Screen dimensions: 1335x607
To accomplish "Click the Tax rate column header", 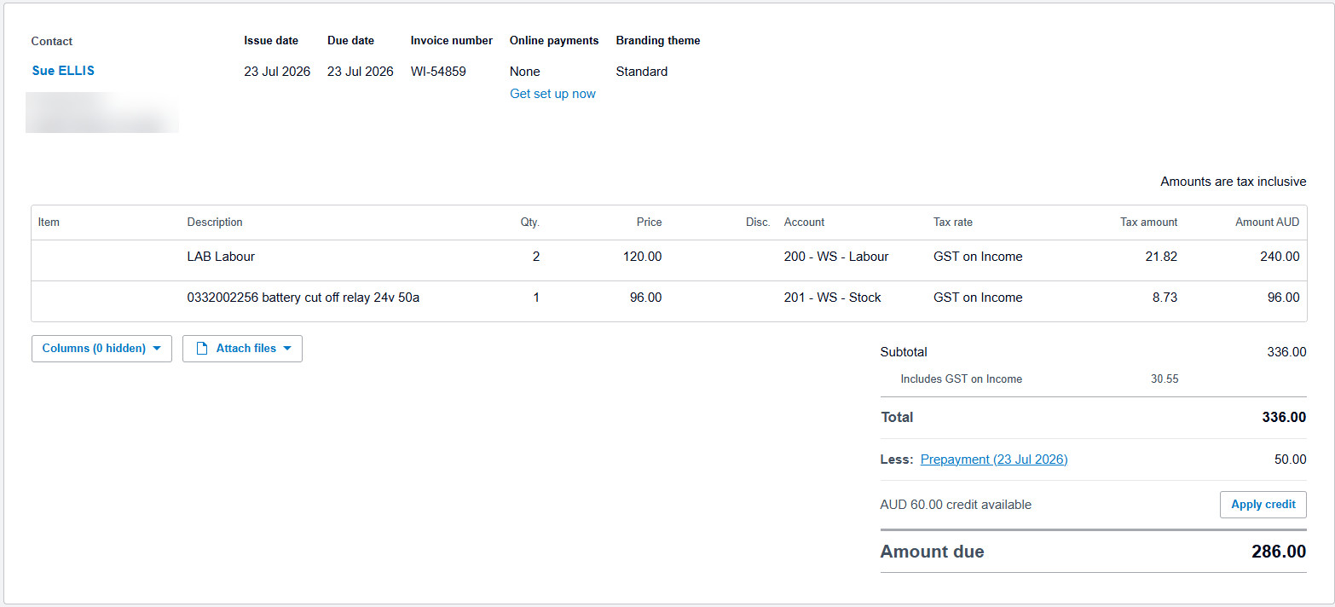I will pos(953,223).
